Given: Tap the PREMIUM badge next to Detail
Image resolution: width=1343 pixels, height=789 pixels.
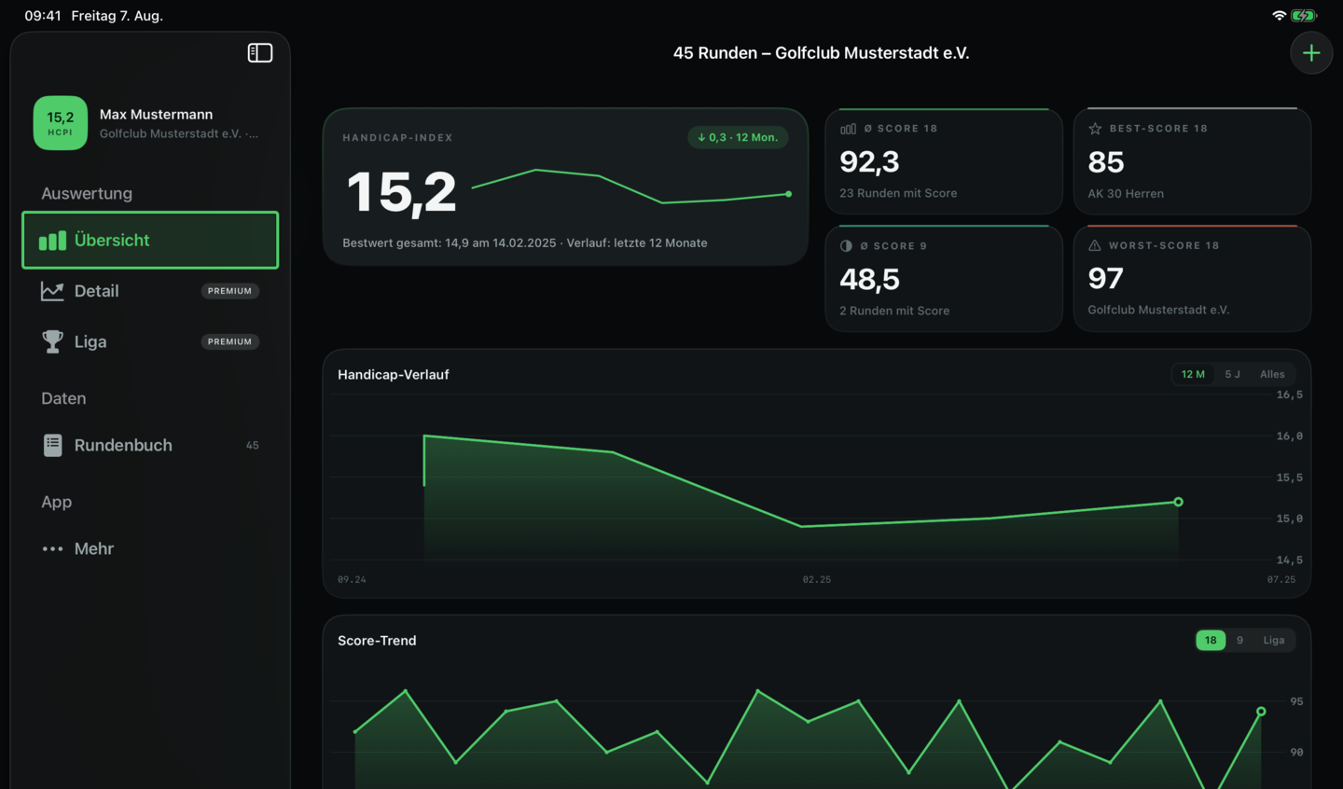Looking at the screenshot, I should click(x=229, y=291).
